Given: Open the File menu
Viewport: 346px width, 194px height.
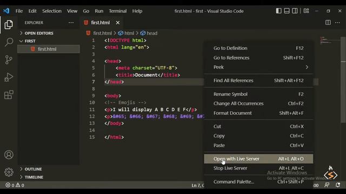Looking at the screenshot, I should tap(19, 11).
